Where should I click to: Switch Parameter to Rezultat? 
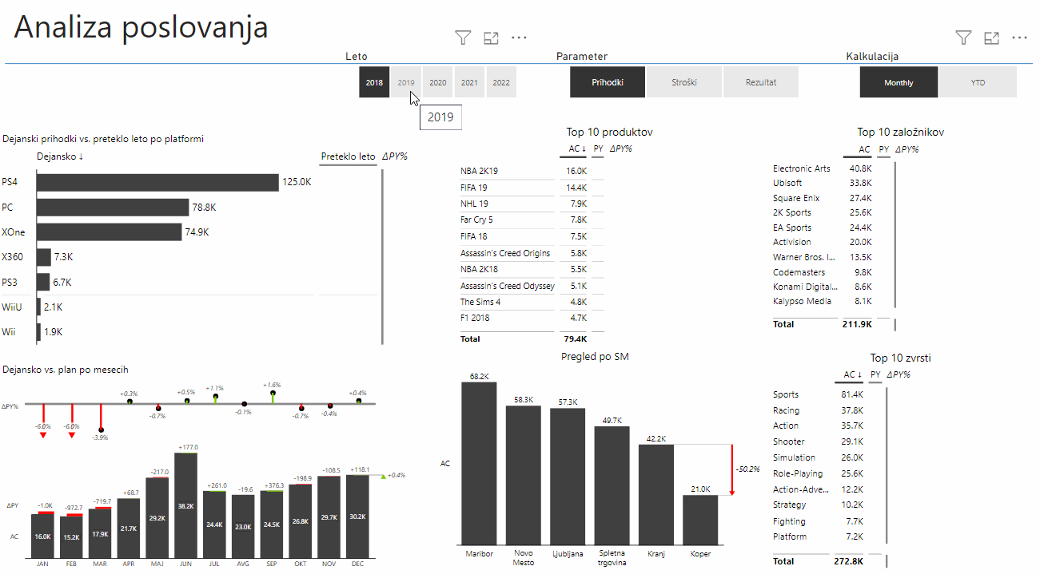click(x=760, y=82)
